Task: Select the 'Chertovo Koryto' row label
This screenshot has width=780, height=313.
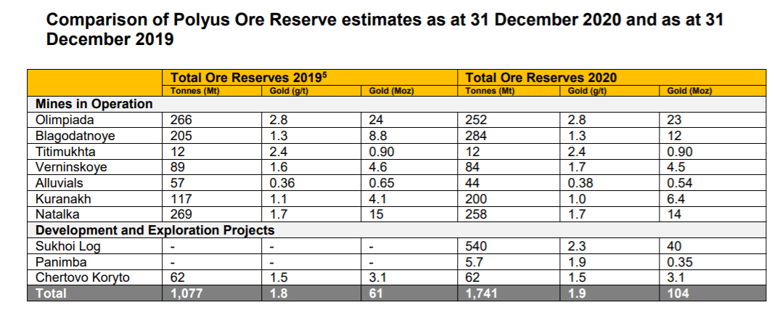Action: tap(82, 277)
